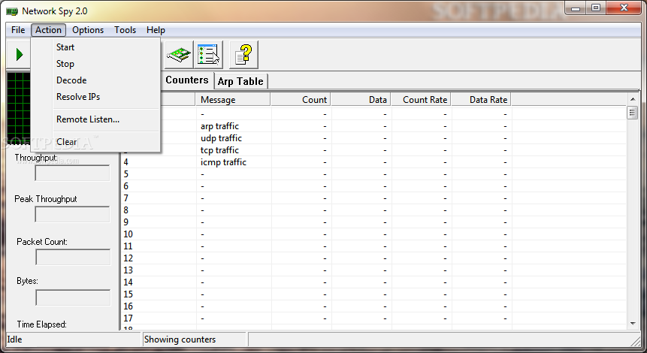Open Remote Listen... dialog entry
The image size is (647, 353).
pos(95,119)
